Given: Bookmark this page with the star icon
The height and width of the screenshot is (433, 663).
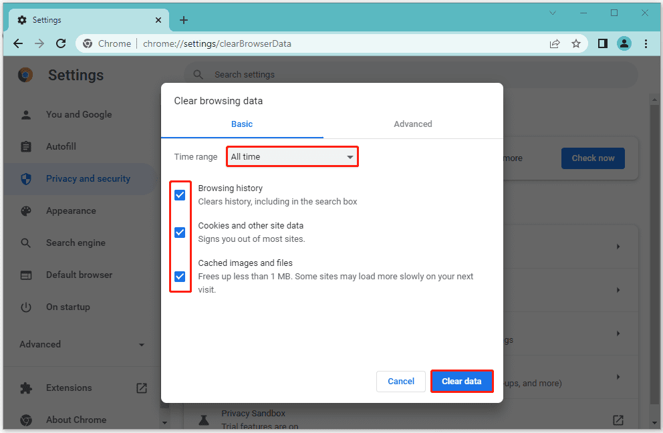Looking at the screenshot, I should coord(575,43).
